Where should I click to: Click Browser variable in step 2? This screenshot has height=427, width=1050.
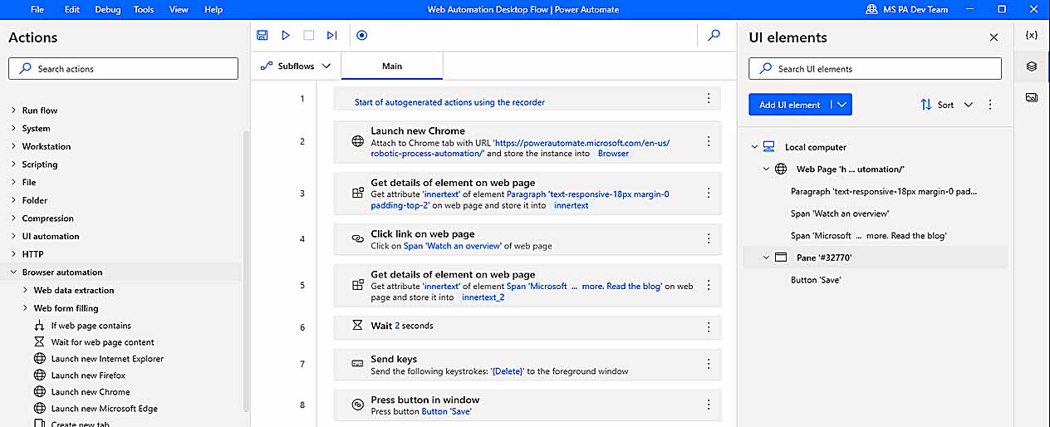tap(613, 154)
